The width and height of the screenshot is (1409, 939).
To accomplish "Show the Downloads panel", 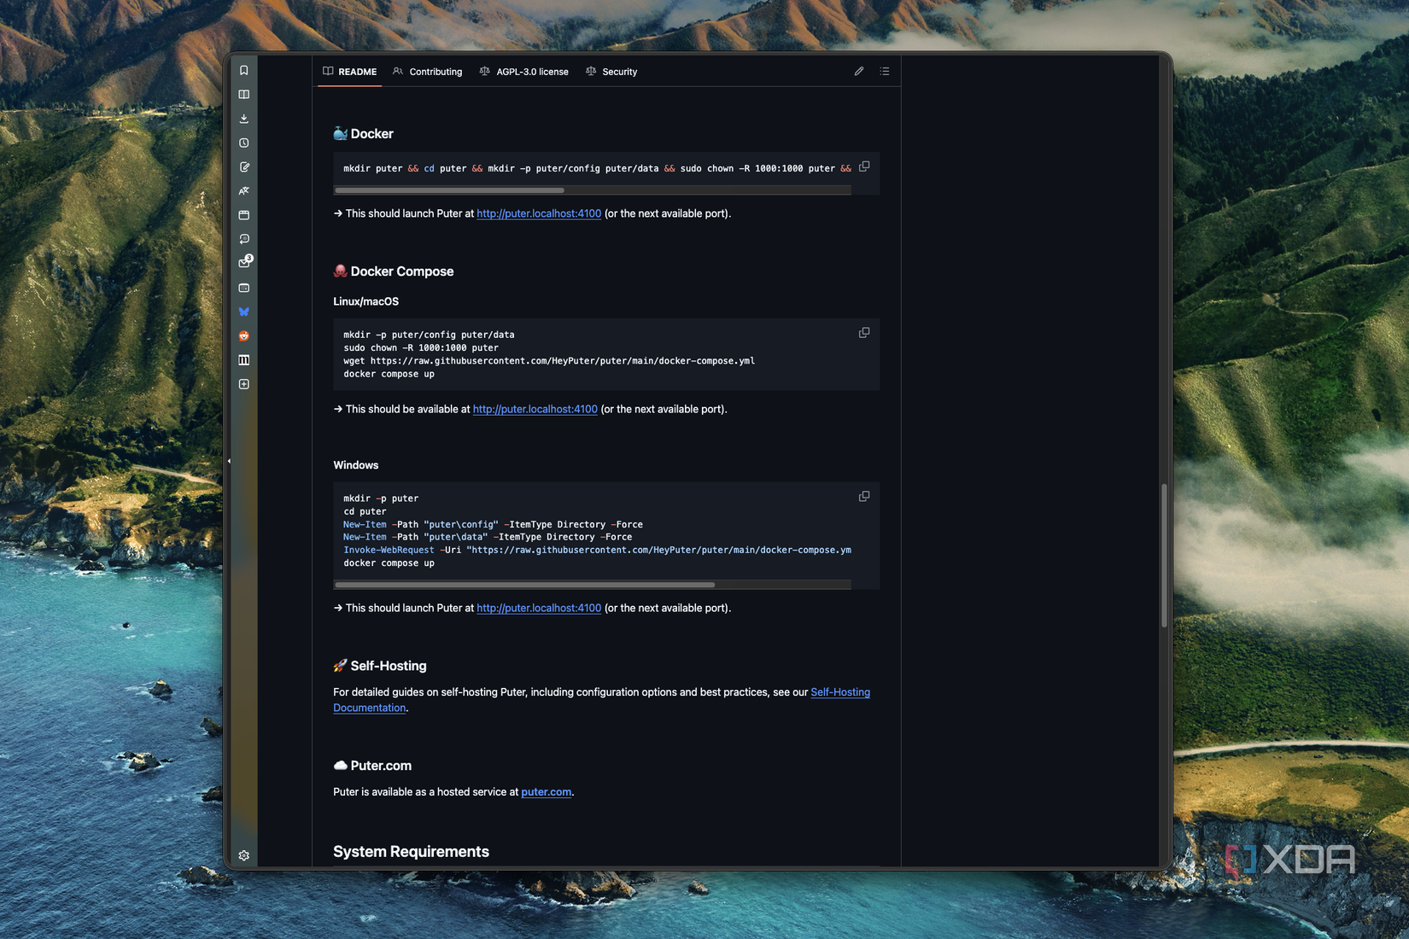I will pyautogui.click(x=243, y=119).
